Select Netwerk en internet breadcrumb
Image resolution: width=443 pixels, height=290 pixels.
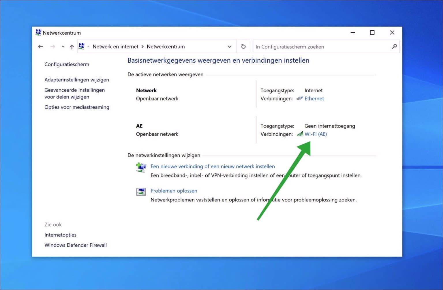115,47
